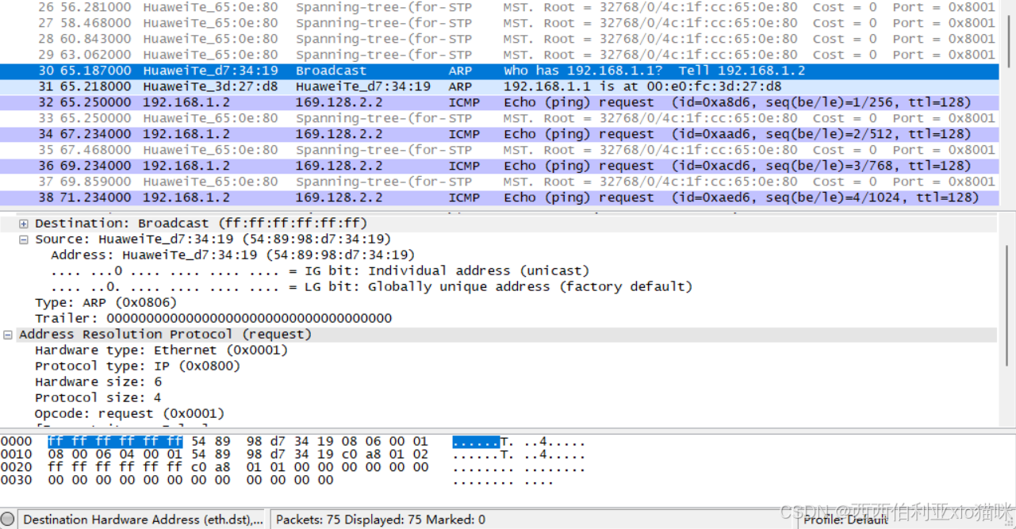Select IG bit: Individual address line
The height and width of the screenshot is (529, 1016).
[320, 271]
